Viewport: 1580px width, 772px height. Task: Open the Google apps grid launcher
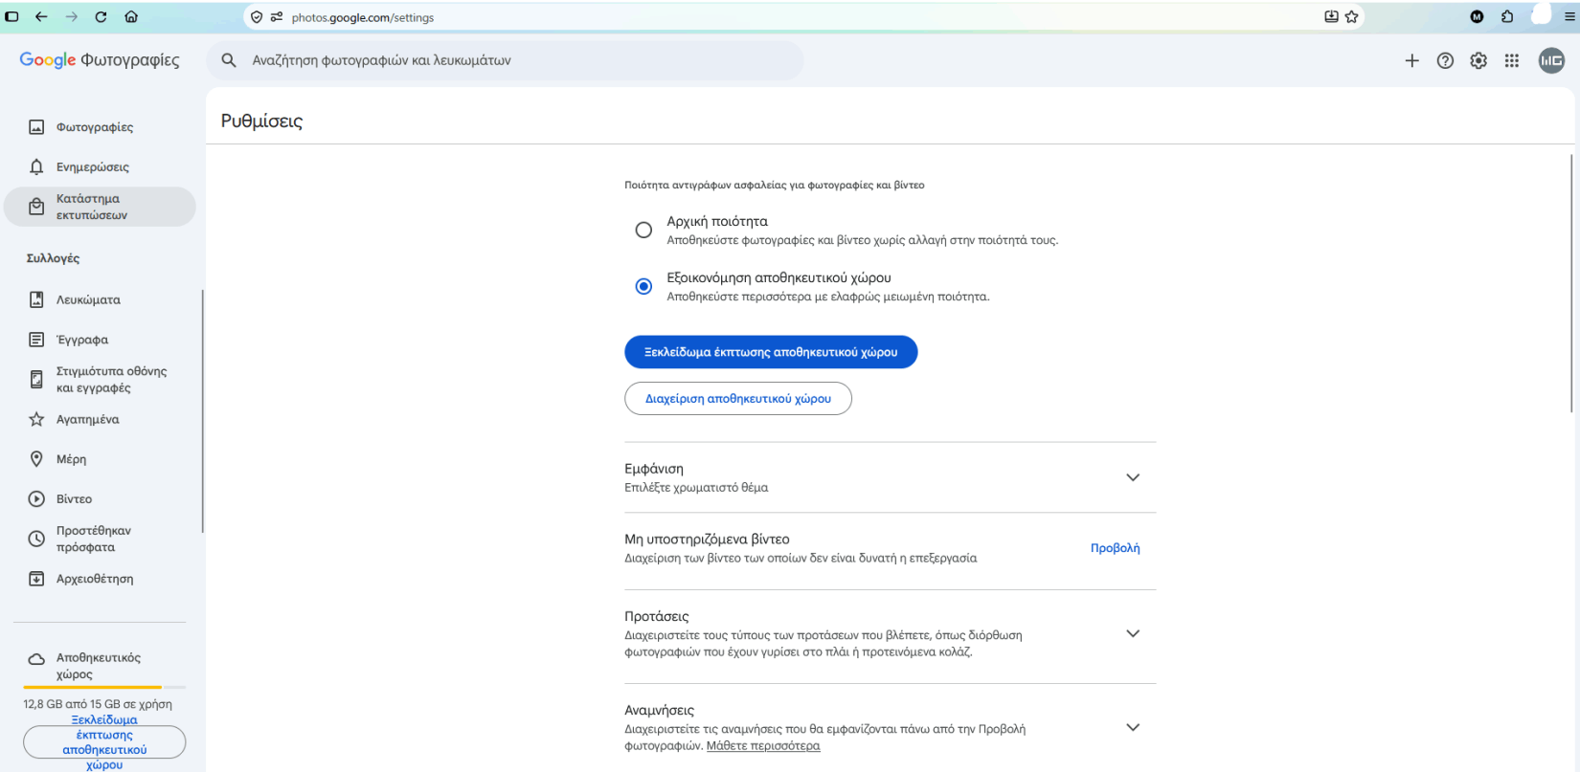pos(1512,60)
